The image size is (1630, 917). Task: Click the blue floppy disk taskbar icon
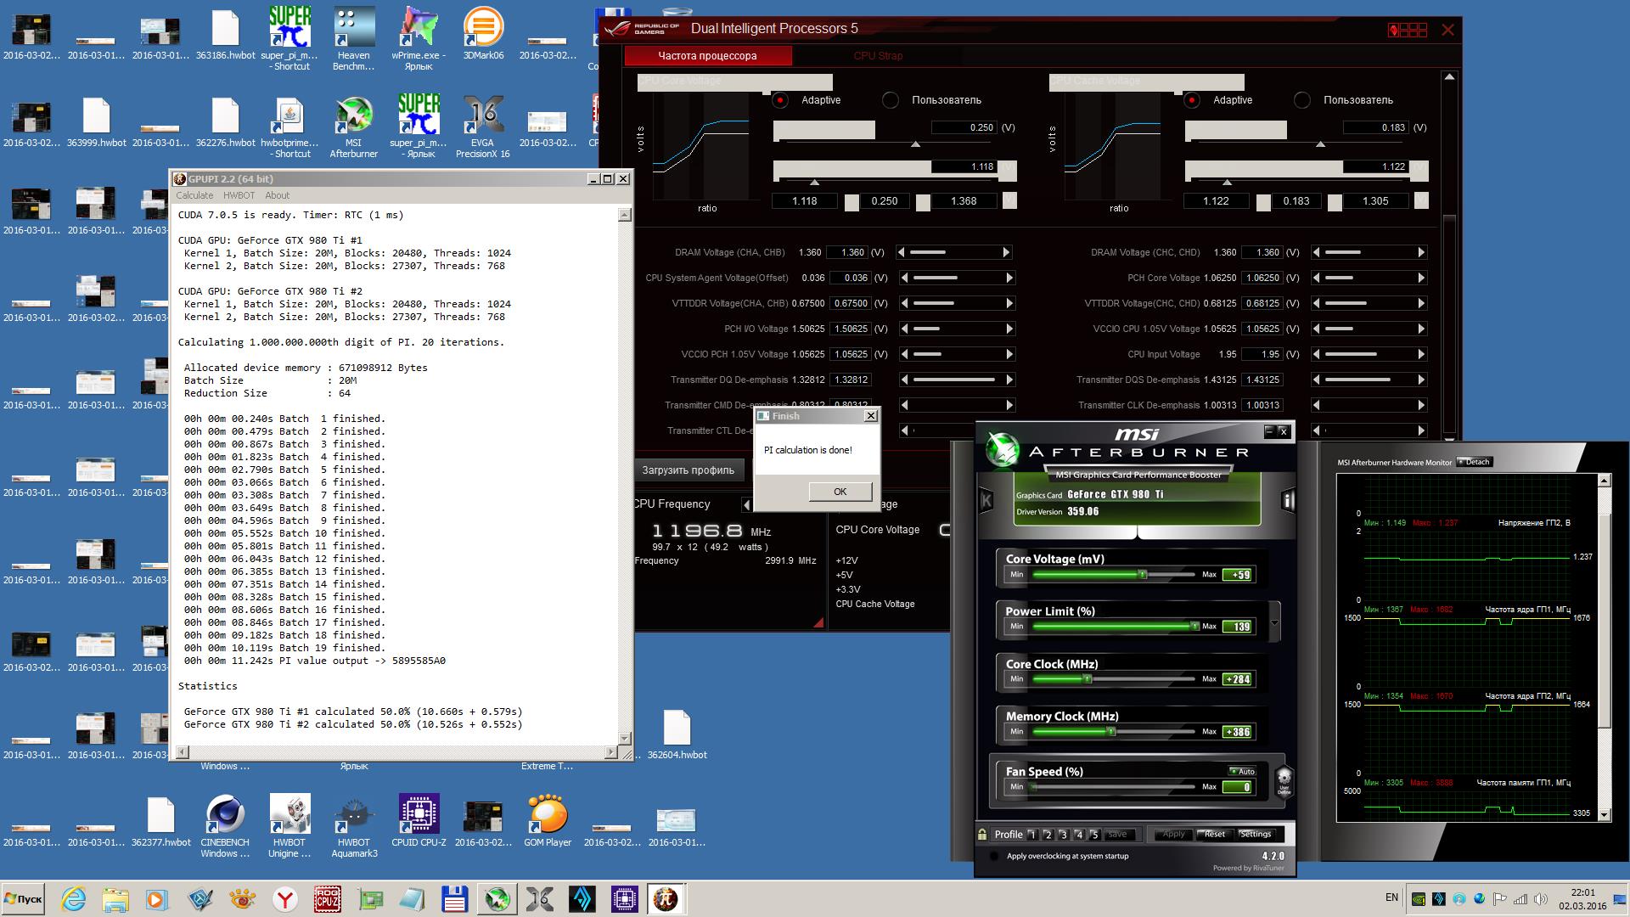click(455, 898)
